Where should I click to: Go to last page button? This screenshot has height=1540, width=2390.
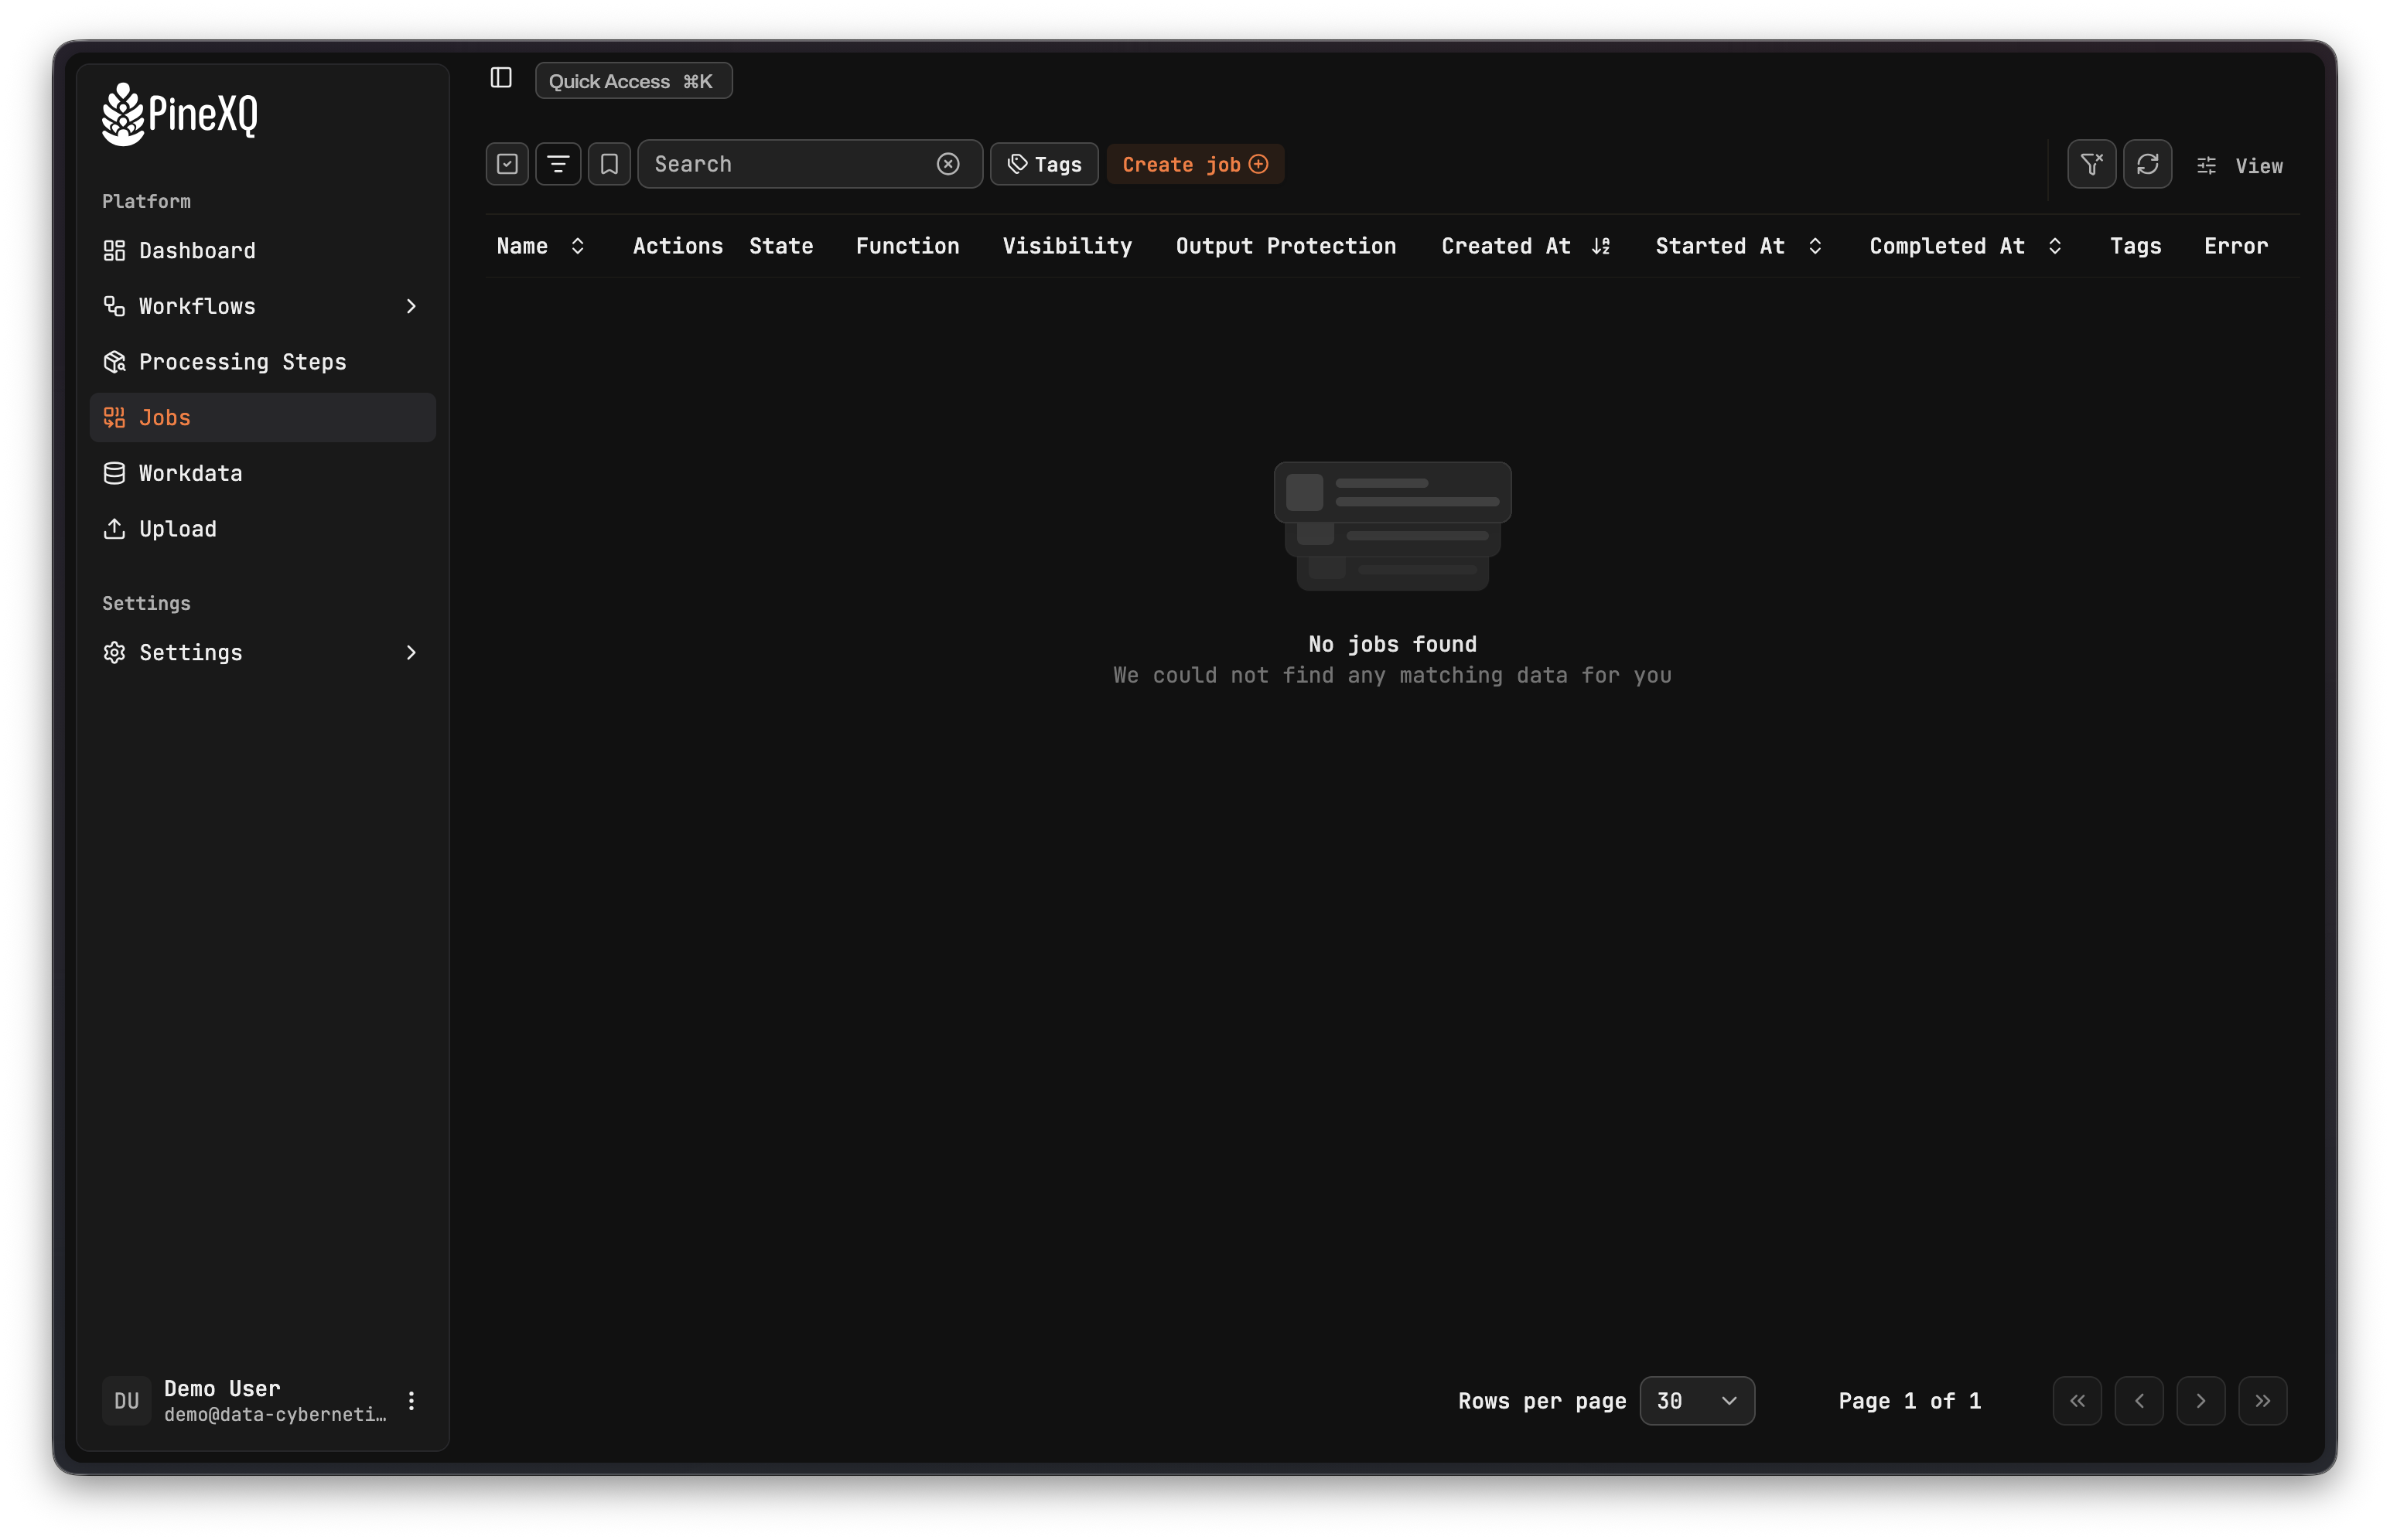click(x=2262, y=1400)
